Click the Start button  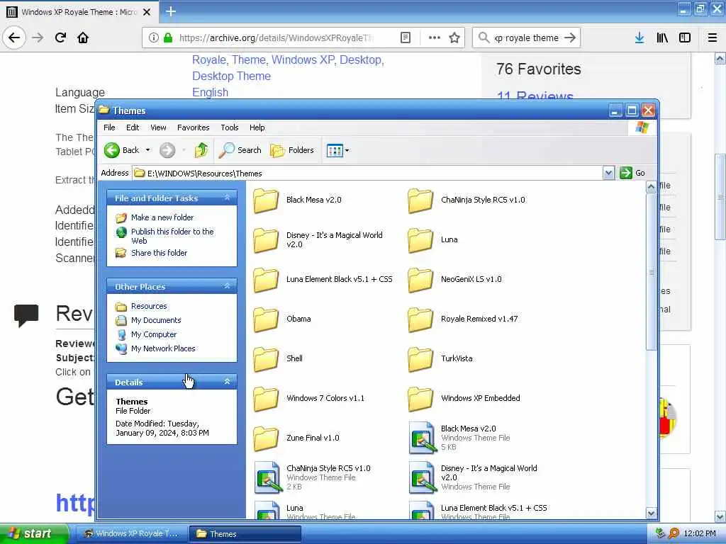click(x=33, y=533)
